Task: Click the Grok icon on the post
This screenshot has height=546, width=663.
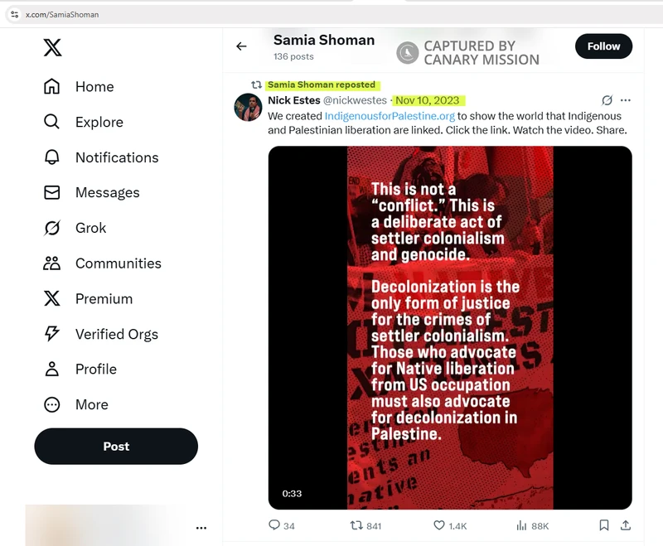Action: [x=607, y=100]
